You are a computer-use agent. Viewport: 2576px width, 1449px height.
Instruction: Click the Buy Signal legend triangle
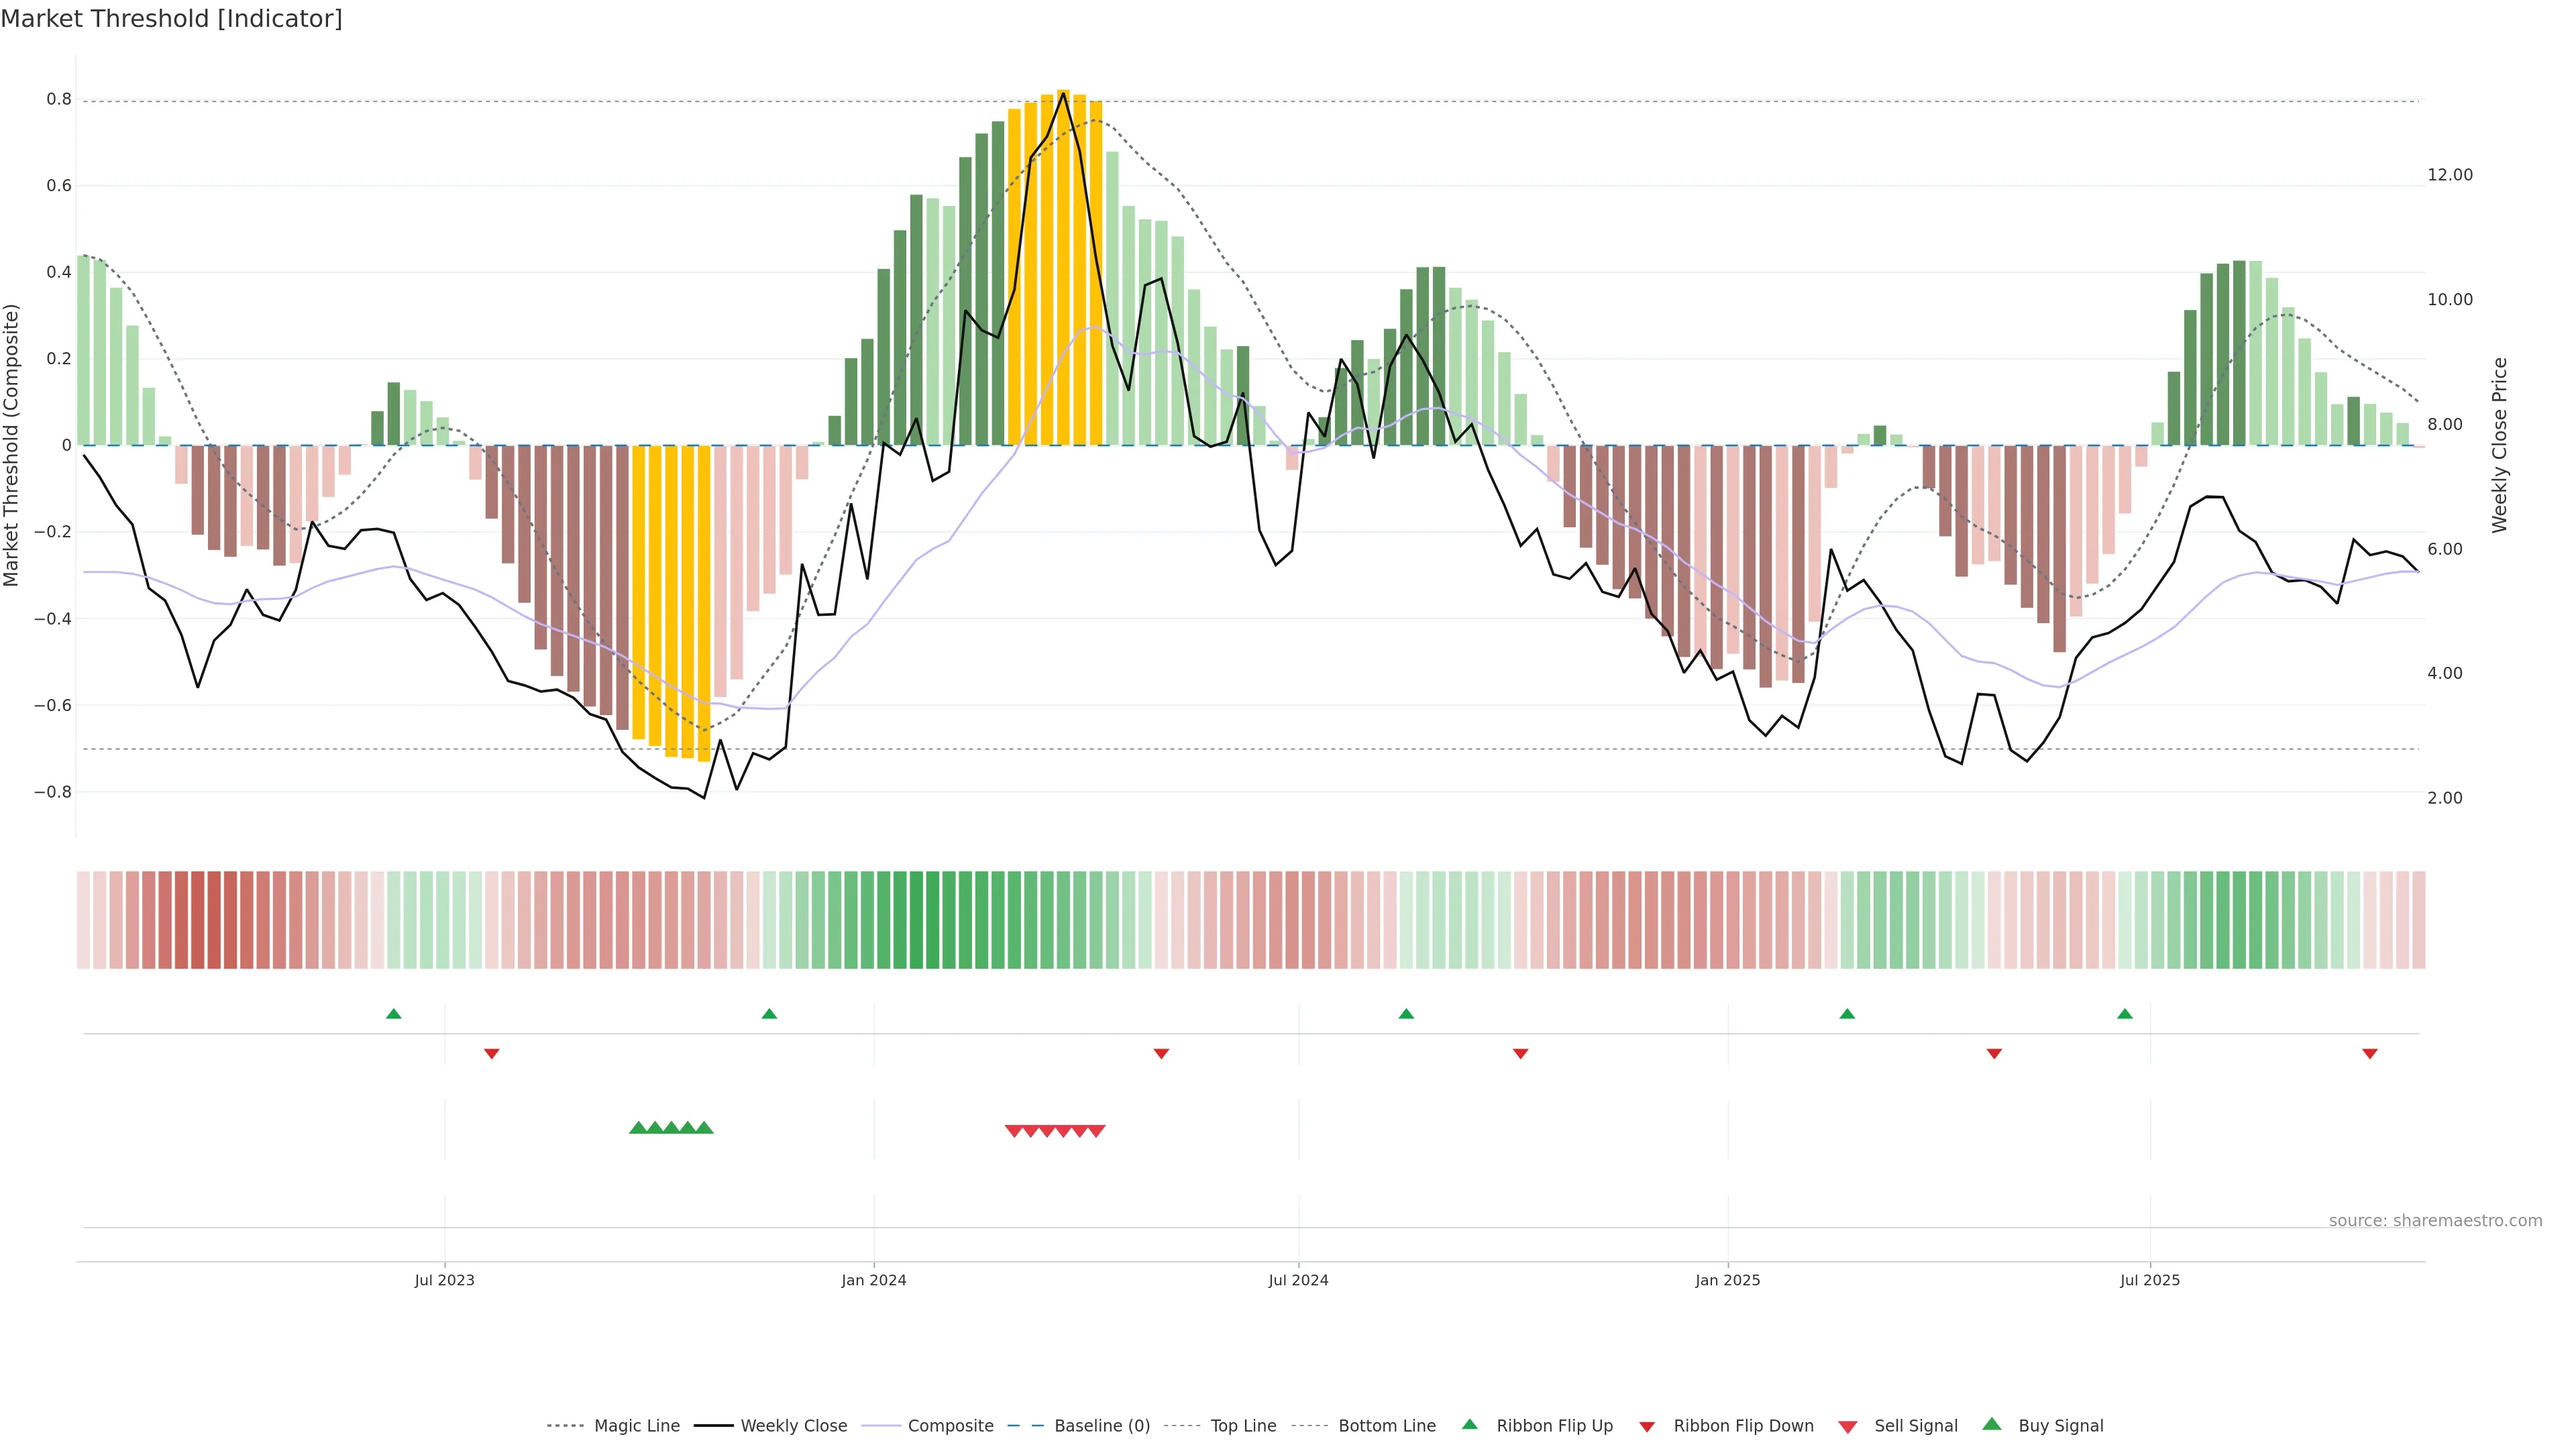(1992, 1425)
